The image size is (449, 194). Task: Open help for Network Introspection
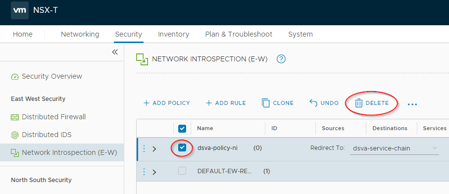pos(281,59)
